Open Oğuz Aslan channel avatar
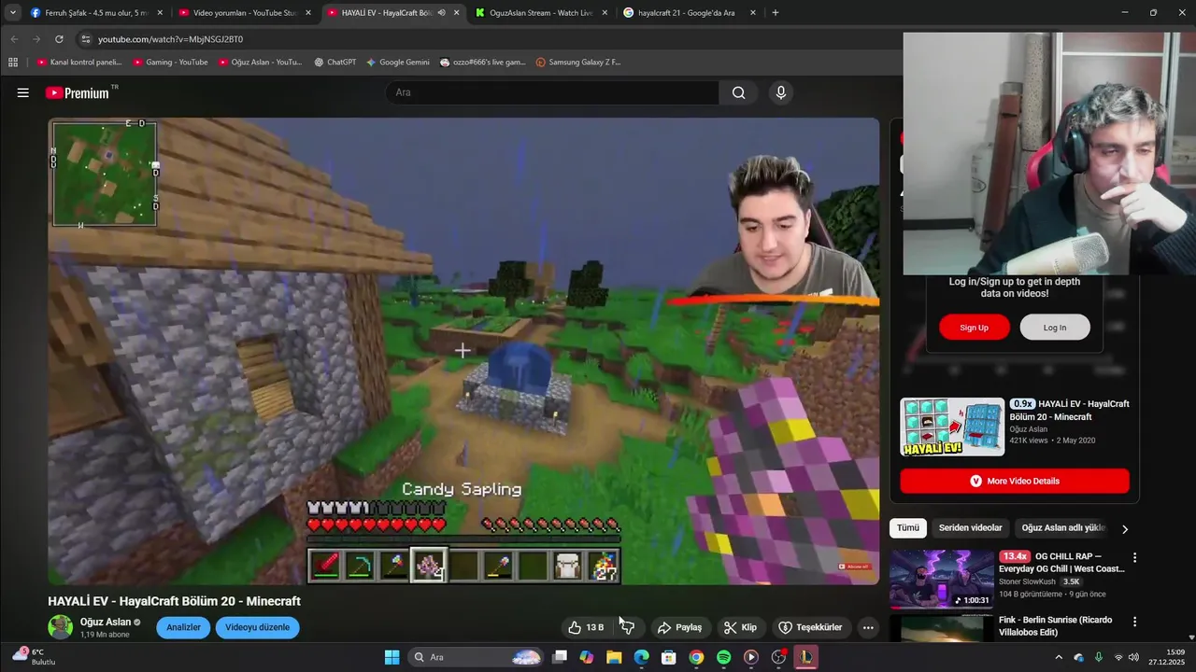 click(x=60, y=627)
